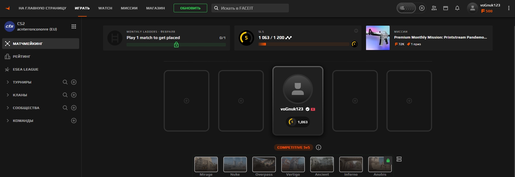The width and height of the screenshot is (515, 177).
Task: Open the calendar/schedule icon in header
Action: click(x=445, y=8)
